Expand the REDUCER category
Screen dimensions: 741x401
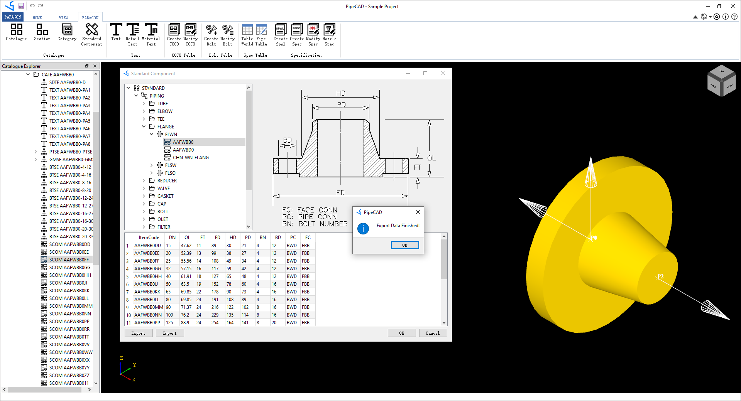click(144, 180)
